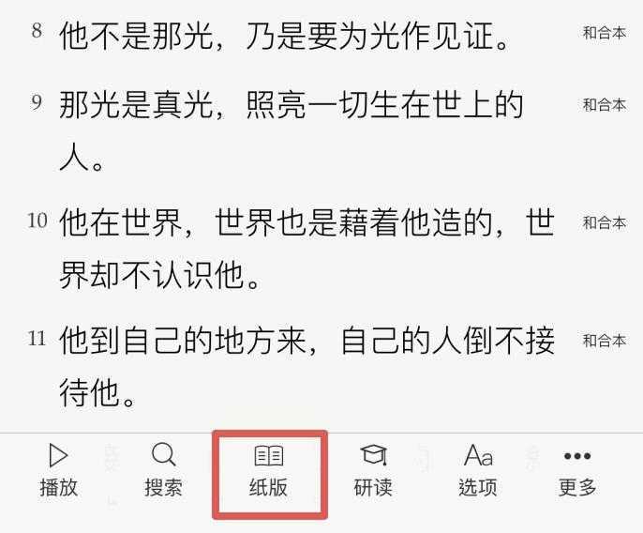Switch to the 研读 tab label
The image size is (643, 533).
pos(373,487)
